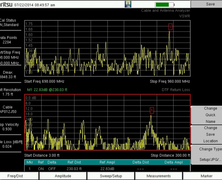Screen dimensions: 222x180
Task: Open the Marker menu
Action: 206,176
